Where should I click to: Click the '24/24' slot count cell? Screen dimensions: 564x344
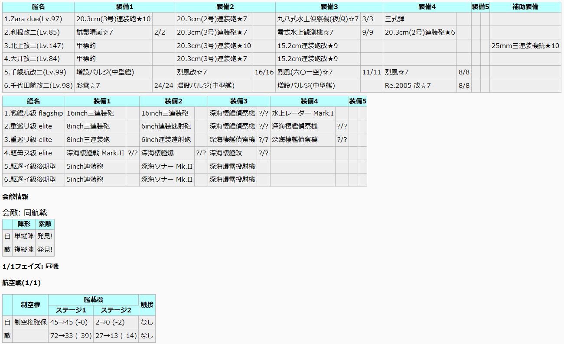click(163, 86)
